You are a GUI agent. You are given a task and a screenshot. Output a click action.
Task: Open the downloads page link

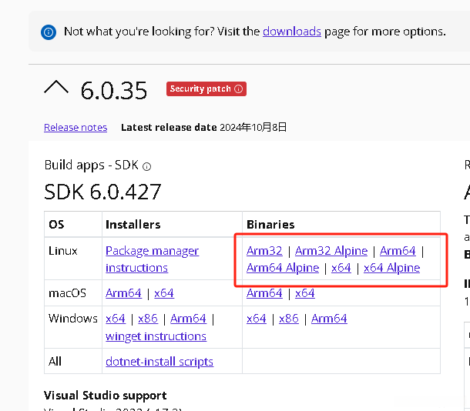point(292,32)
